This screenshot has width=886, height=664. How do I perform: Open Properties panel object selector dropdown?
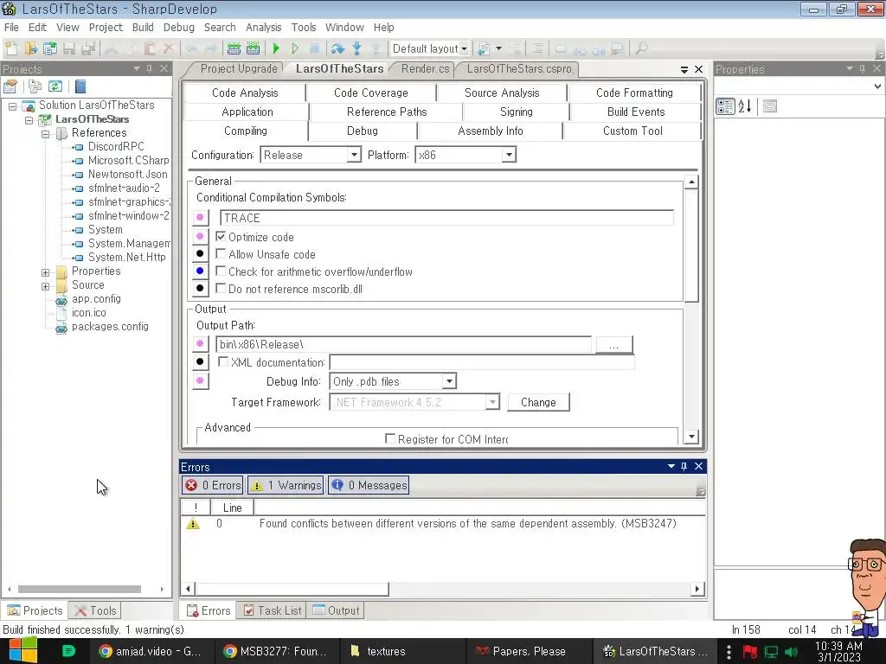click(877, 86)
